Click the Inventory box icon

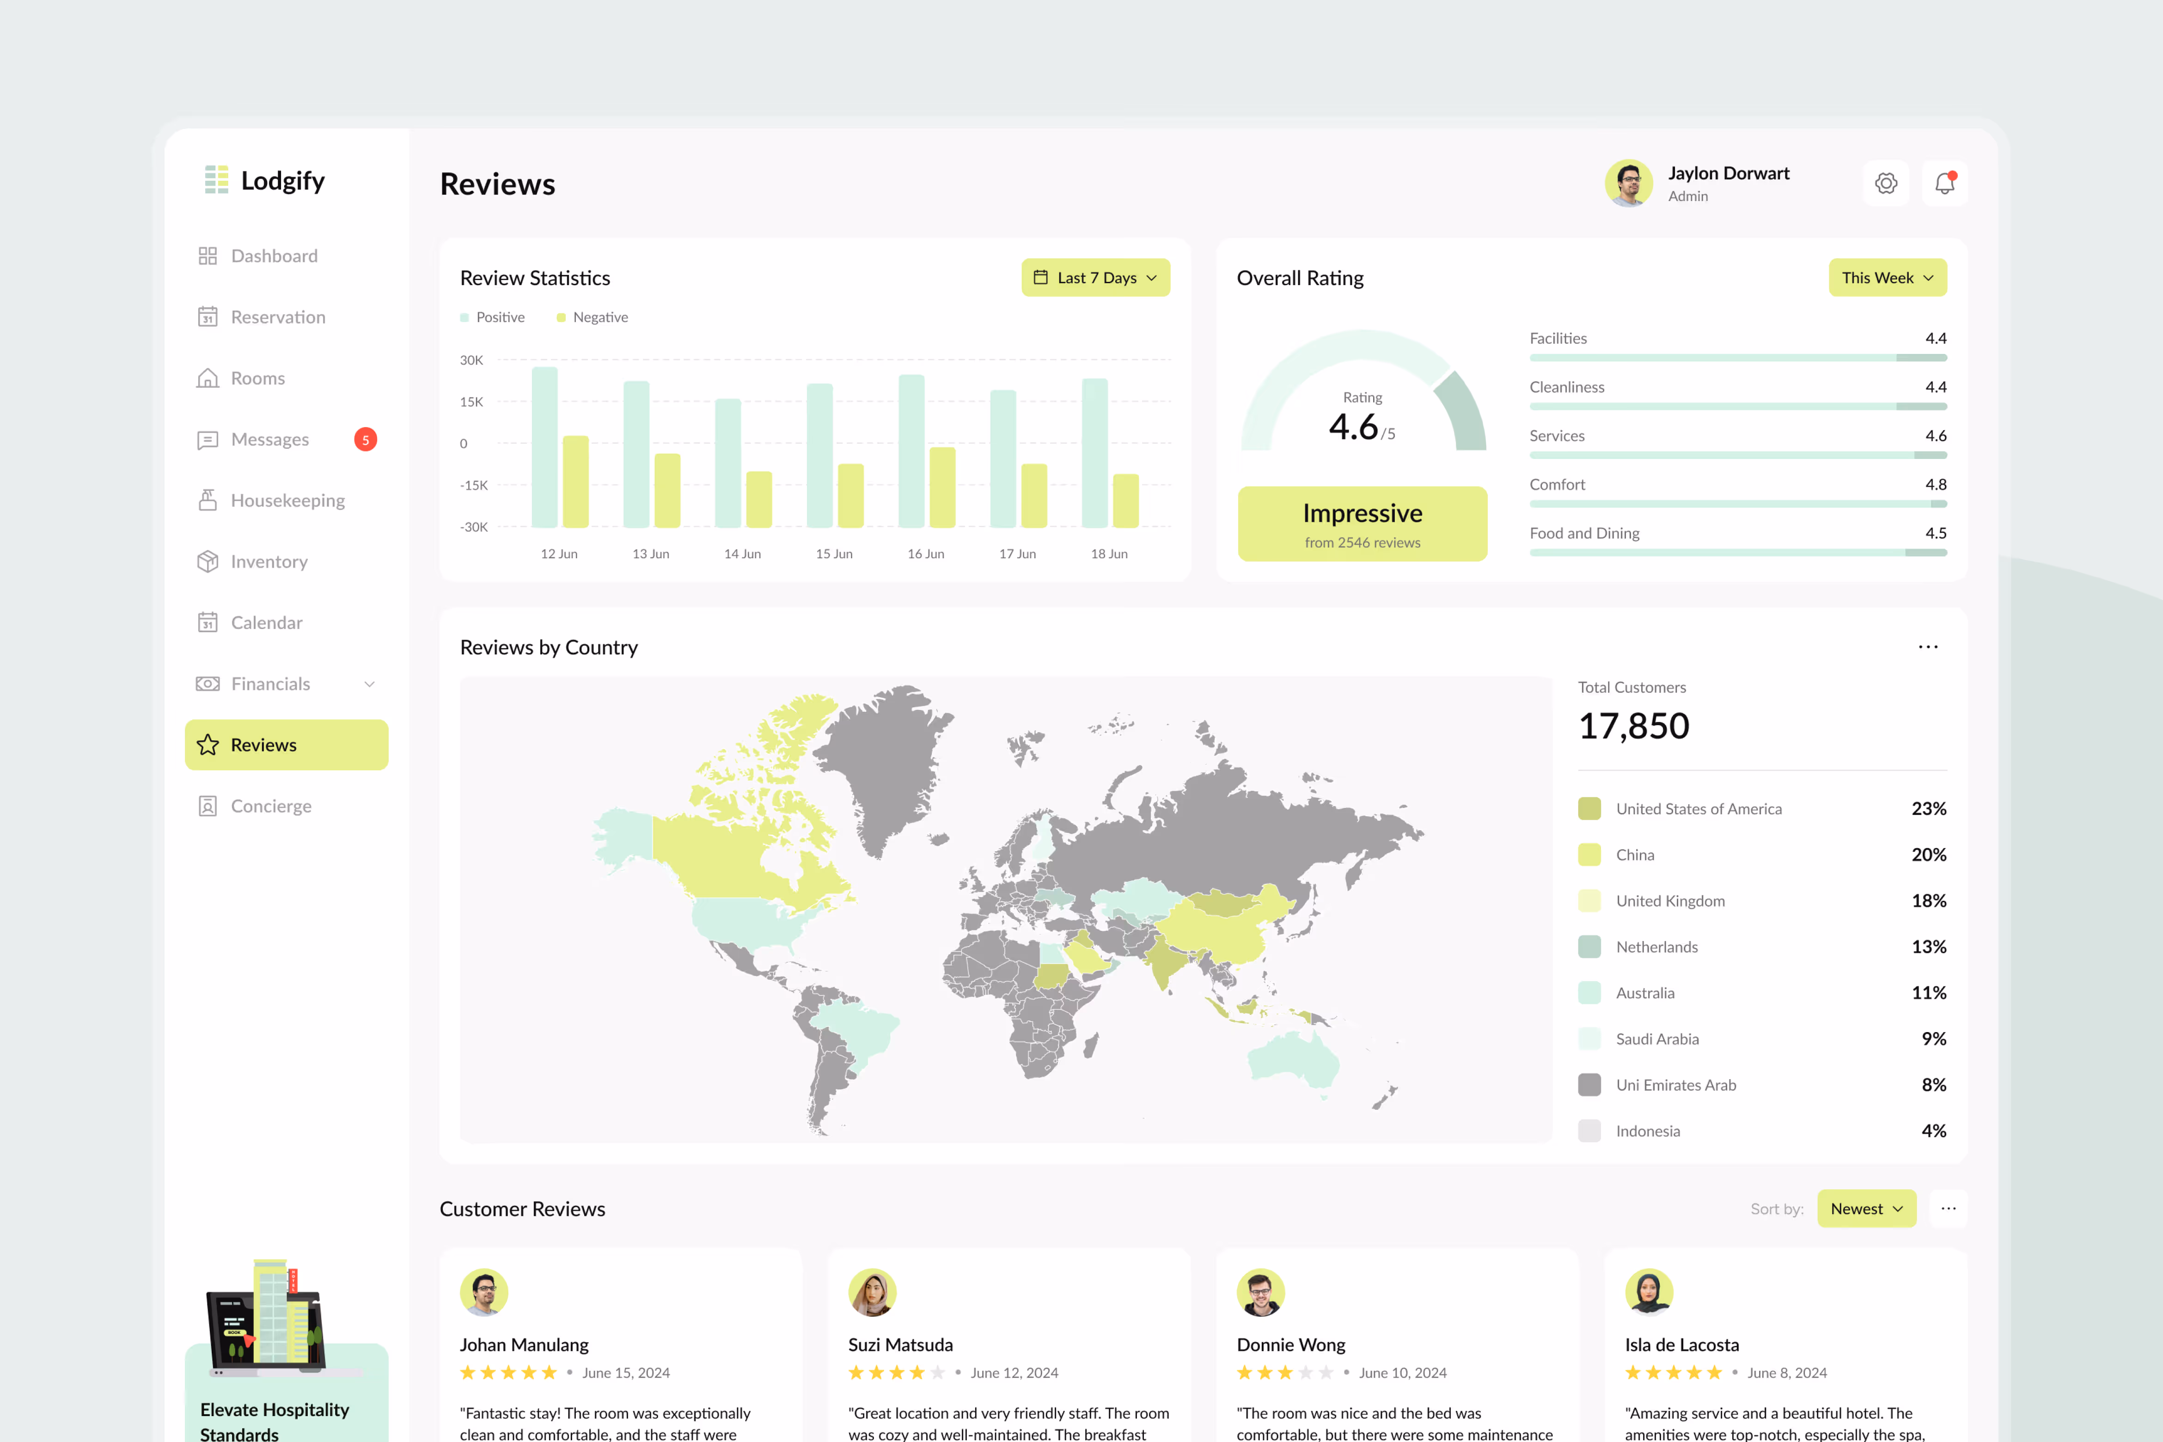208,561
